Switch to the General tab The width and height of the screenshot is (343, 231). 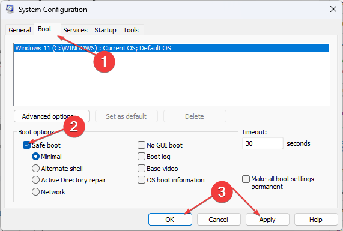(x=20, y=30)
